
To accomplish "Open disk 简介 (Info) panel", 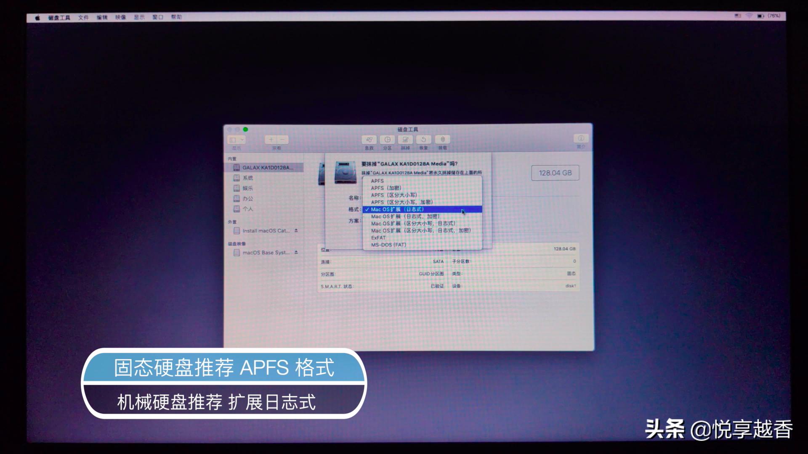I will coord(581,140).
